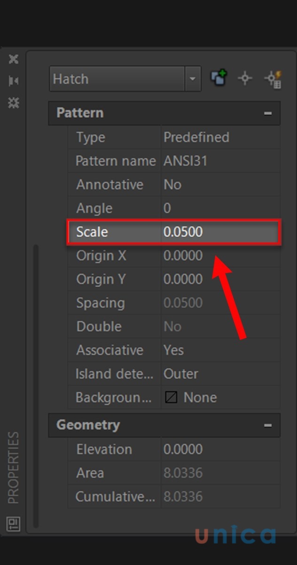
Task: Click the Background color None swatch
Action: 172,398
